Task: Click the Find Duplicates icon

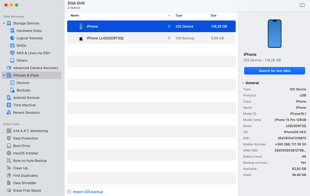Action: coord(9,176)
